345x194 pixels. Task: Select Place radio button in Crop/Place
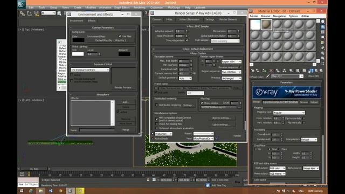click(x=280, y=149)
